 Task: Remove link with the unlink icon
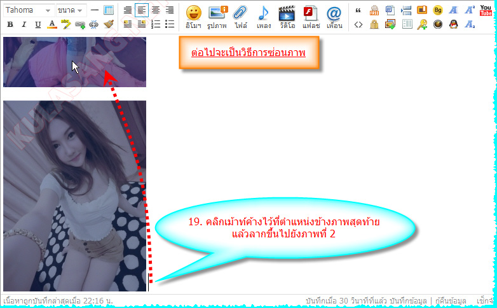(x=94, y=24)
